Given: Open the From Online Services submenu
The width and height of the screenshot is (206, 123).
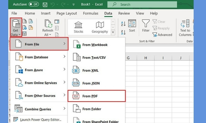Looking at the screenshot, I should click(x=39, y=83).
